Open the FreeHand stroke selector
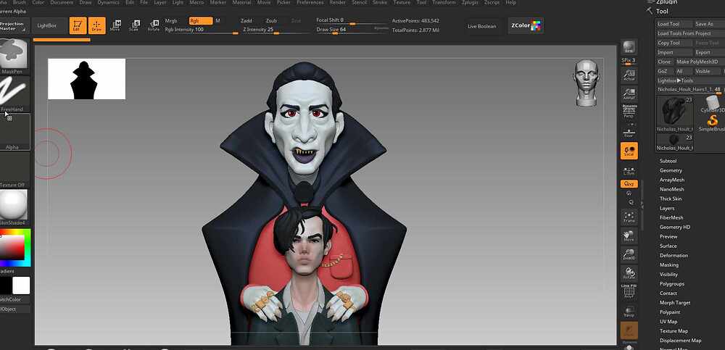 [x=13, y=94]
